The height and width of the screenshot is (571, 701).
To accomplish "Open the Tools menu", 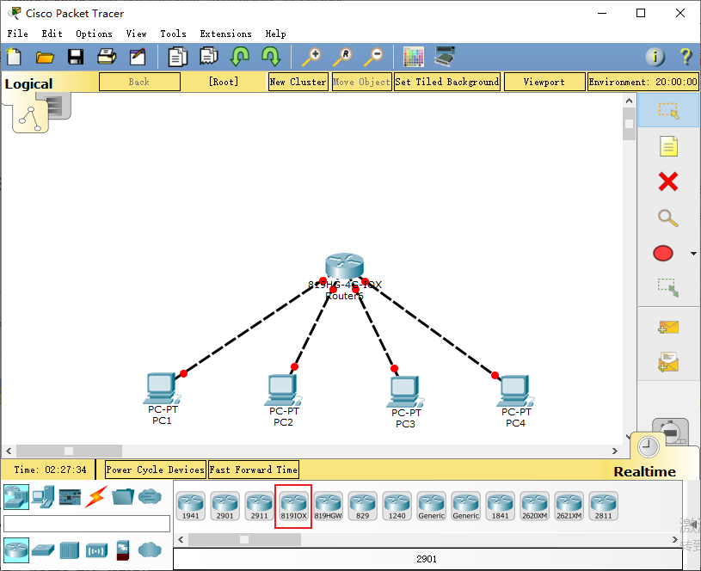I will 173,34.
